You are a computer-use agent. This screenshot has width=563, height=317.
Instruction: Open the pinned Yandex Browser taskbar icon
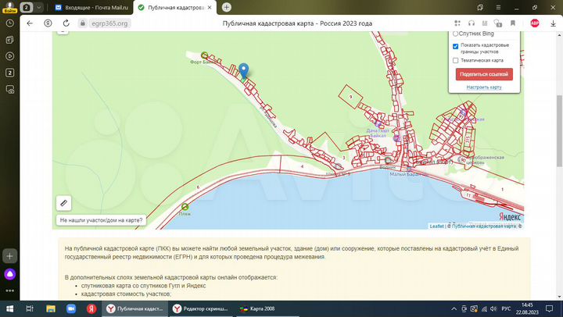91,308
